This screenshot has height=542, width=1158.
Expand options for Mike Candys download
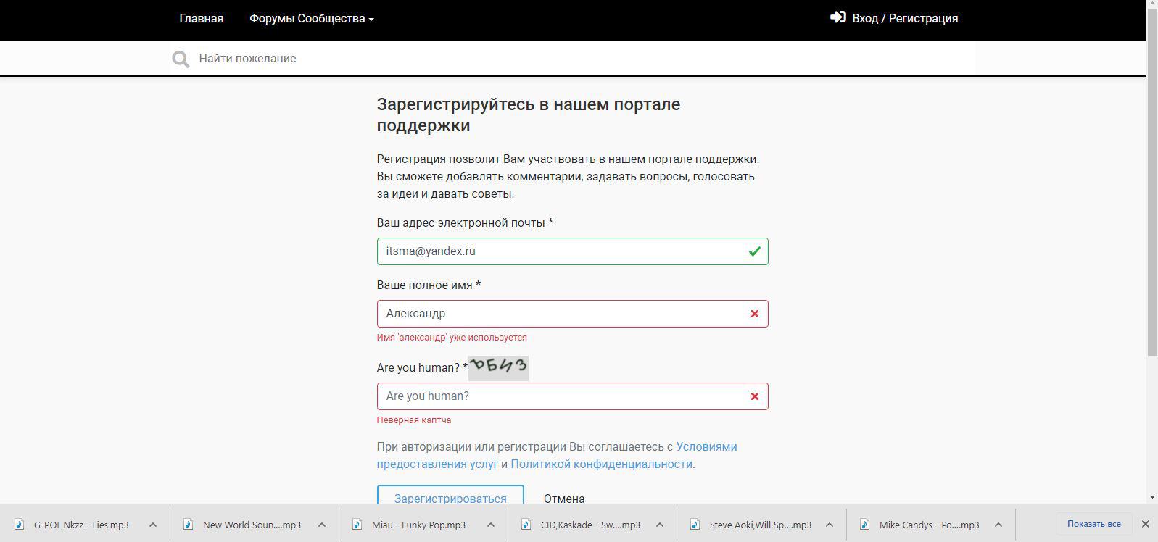pos(998,525)
